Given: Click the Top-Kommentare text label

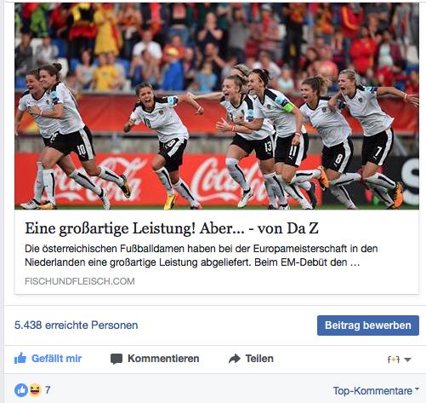Looking at the screenshot, I should (372, 391).
